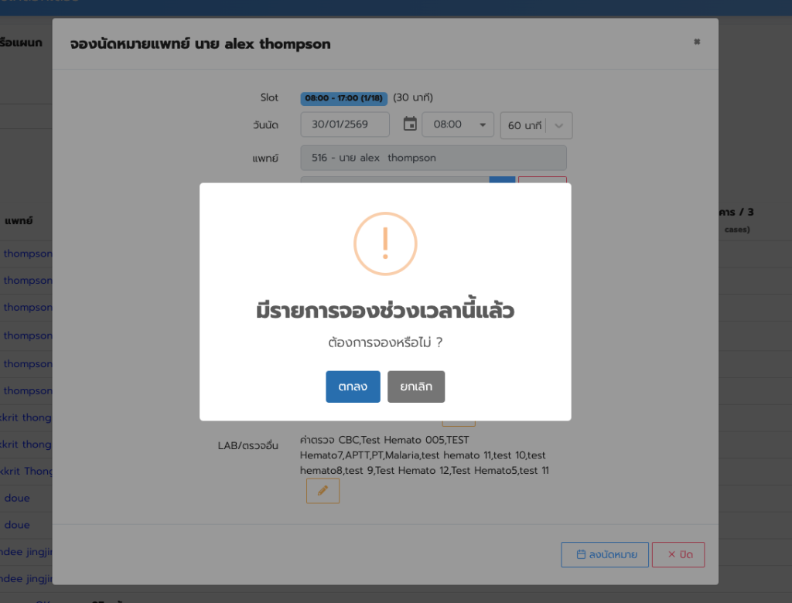Click the แพทย์ column header in the background table
792x603 pixels.
pyautogui.click(x=19, y=221)
